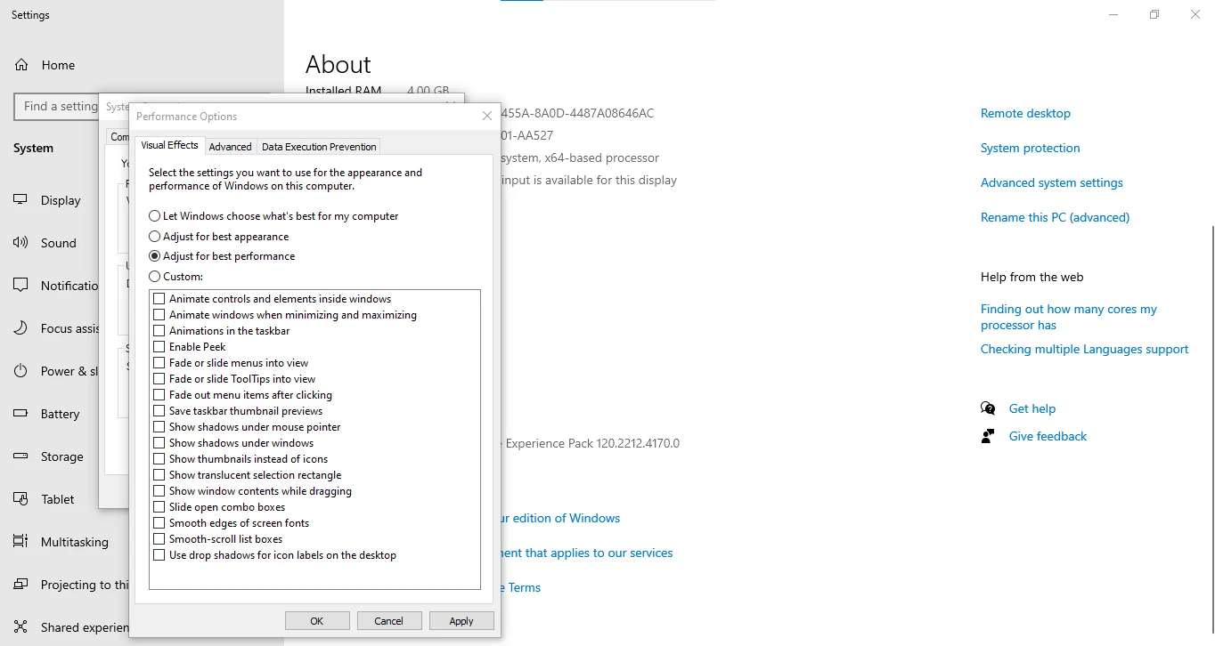Open Advanced system settings link

(1052, 182)
